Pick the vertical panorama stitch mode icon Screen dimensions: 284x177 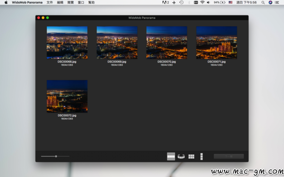201,156
